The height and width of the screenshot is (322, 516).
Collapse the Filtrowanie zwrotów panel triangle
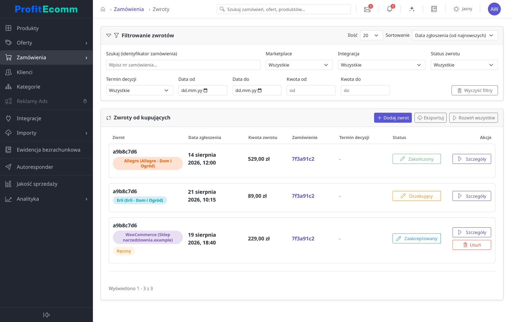pyautogui.click(x=109, y=35)
